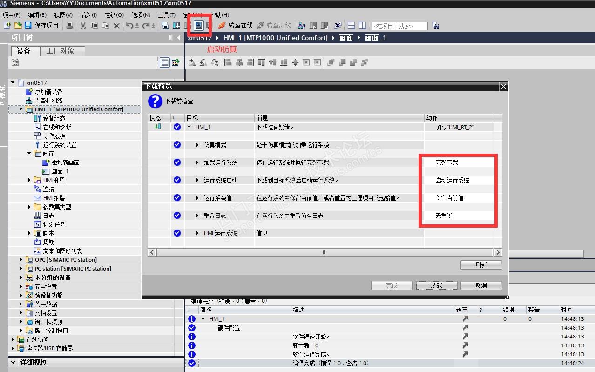Click align objects left icon
This screenshot has height=372, width=595.
coord(228,62)
